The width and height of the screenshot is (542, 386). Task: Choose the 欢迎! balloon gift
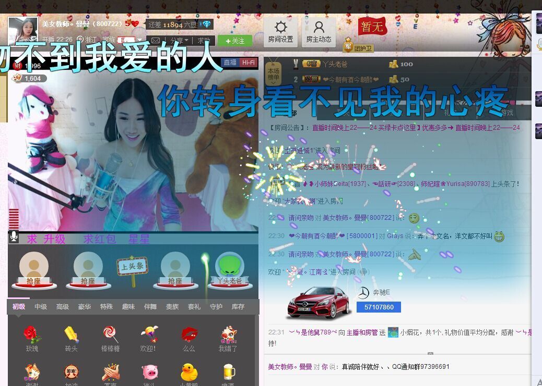[149, 339]
